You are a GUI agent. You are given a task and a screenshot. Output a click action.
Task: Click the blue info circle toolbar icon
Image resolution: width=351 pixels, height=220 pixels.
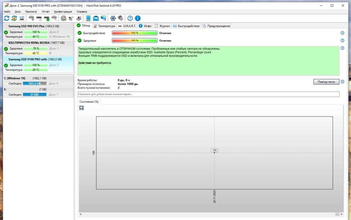[x=138, y=18]
